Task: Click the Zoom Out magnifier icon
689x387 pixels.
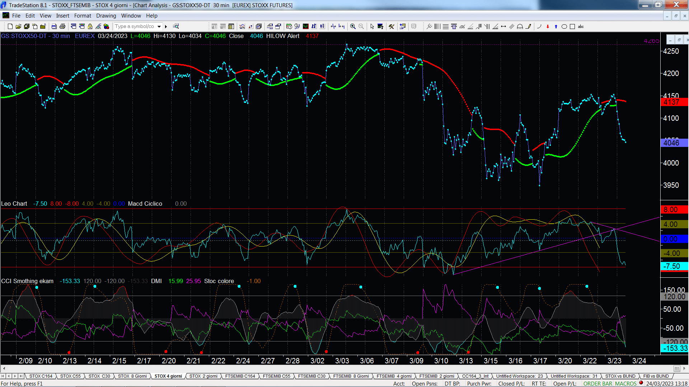Action: 361,27
